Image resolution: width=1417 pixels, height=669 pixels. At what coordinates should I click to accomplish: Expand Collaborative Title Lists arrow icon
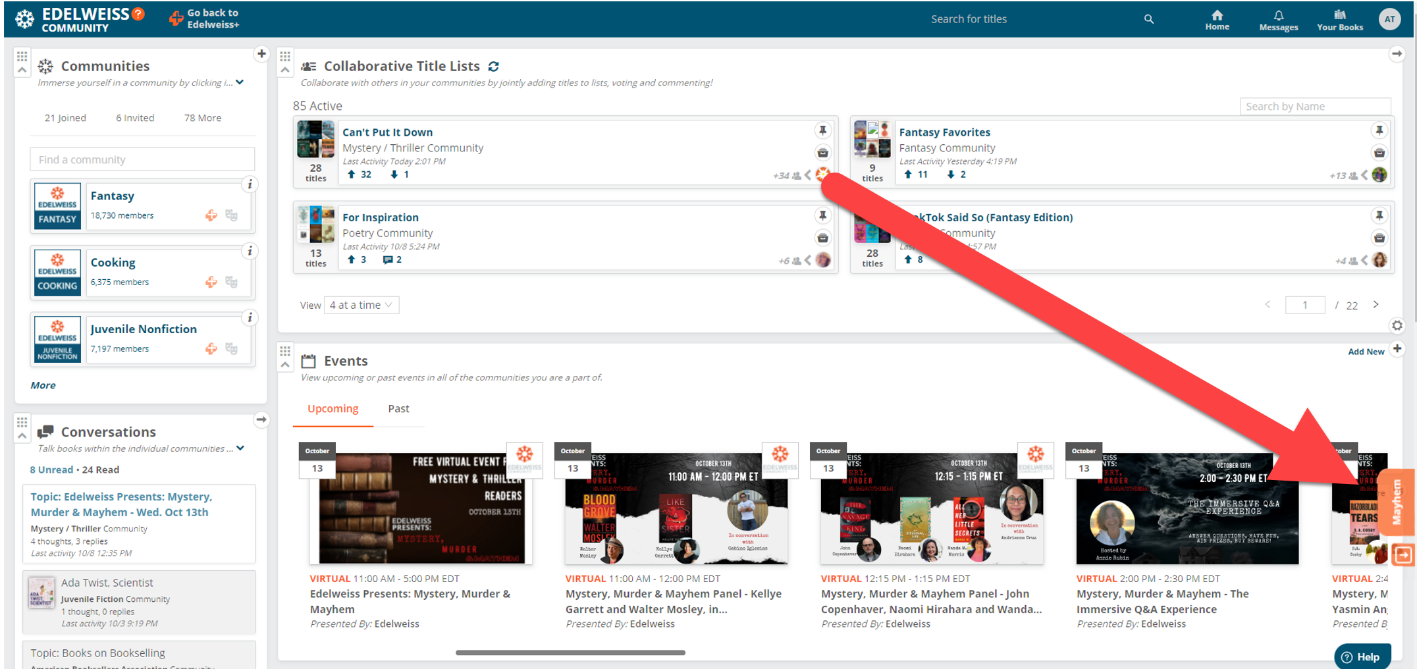1397,54
